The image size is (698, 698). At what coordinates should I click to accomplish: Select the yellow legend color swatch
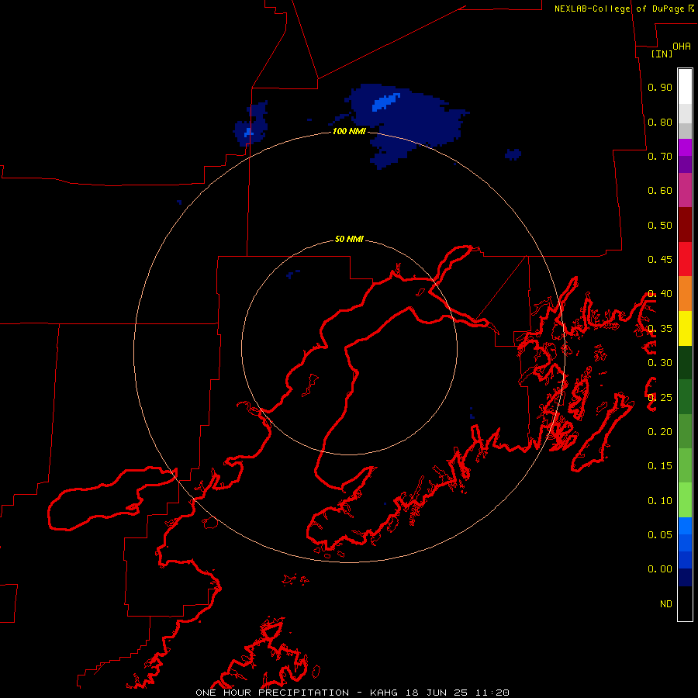coord(685,328)
